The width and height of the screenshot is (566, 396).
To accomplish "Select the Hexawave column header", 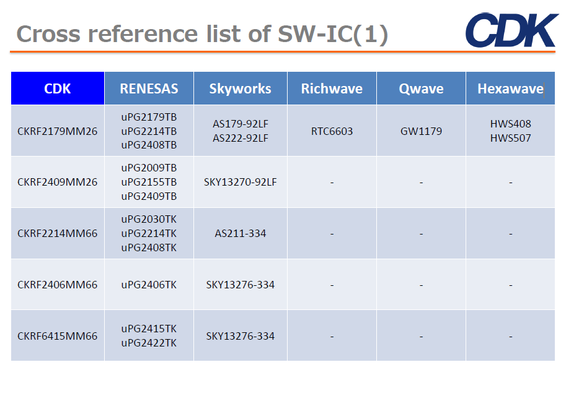I will [x=510, y=88].
